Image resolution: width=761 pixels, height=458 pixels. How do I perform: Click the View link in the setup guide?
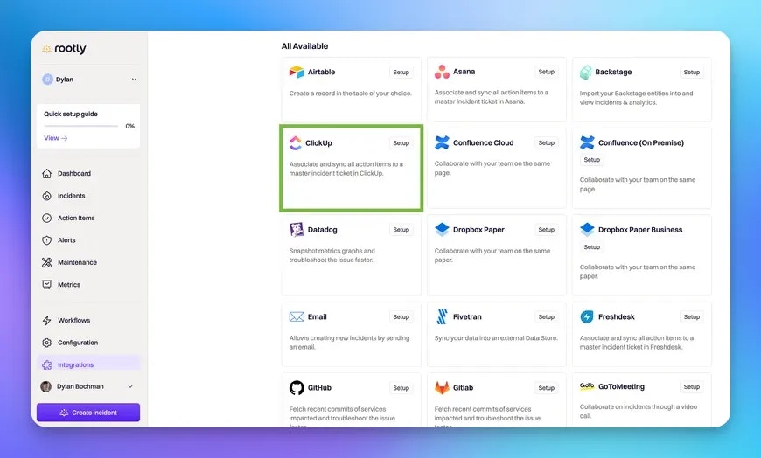56,138
